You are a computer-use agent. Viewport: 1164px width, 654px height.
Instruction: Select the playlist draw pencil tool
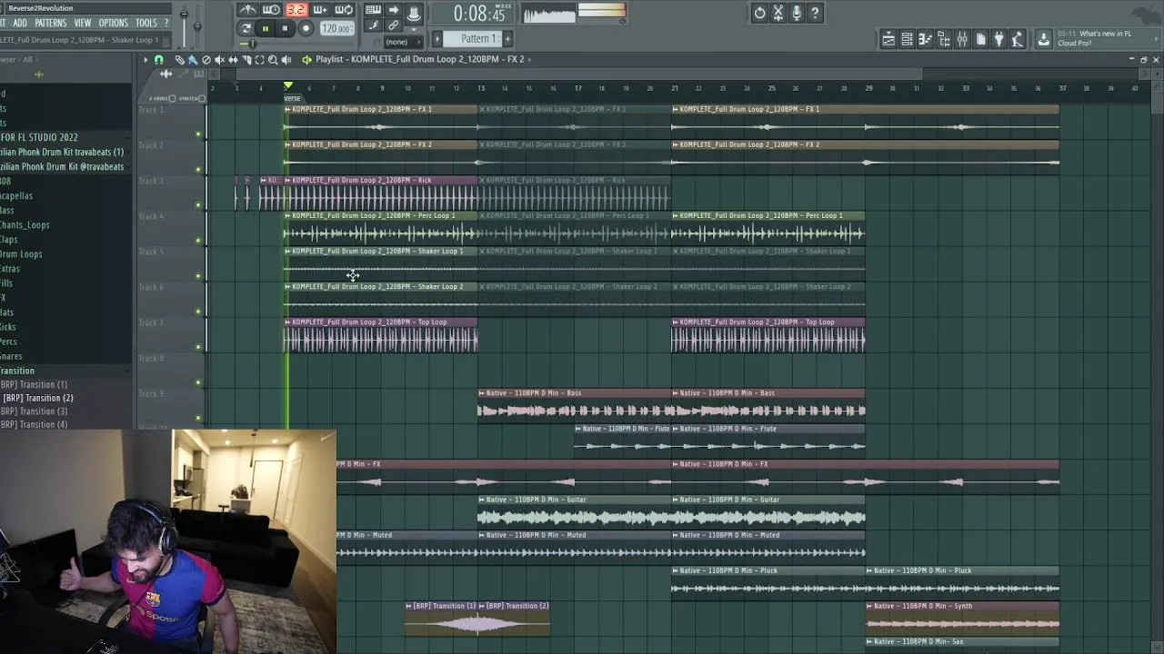179,59
